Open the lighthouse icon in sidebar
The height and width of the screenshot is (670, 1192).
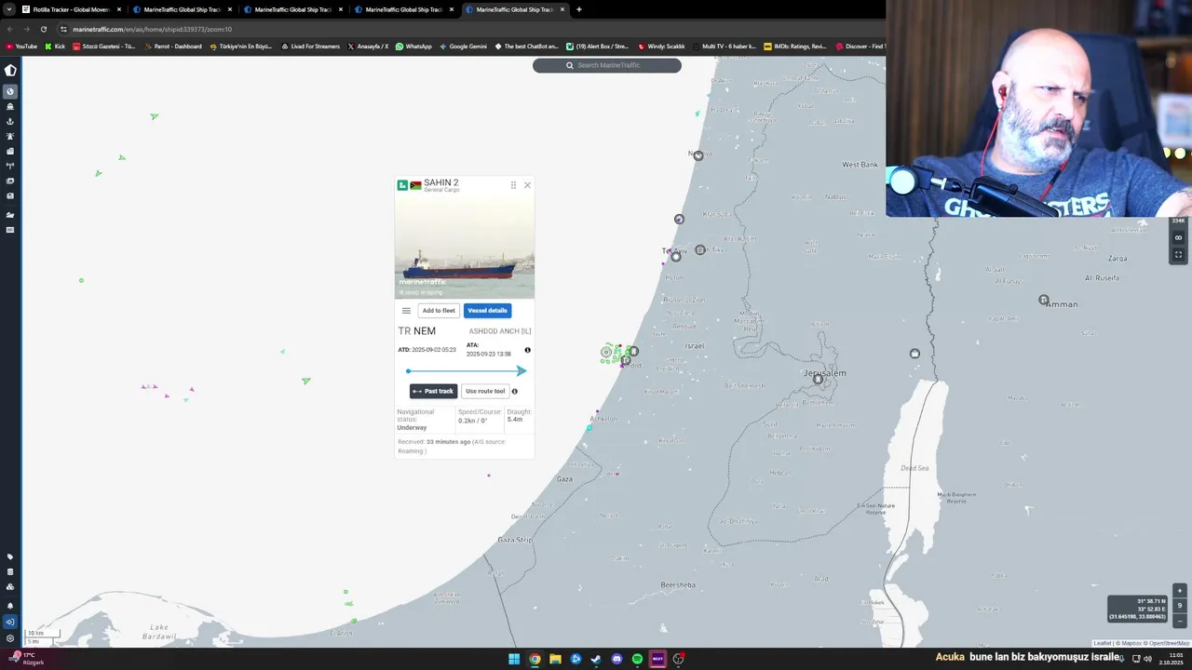coord(10,136)
